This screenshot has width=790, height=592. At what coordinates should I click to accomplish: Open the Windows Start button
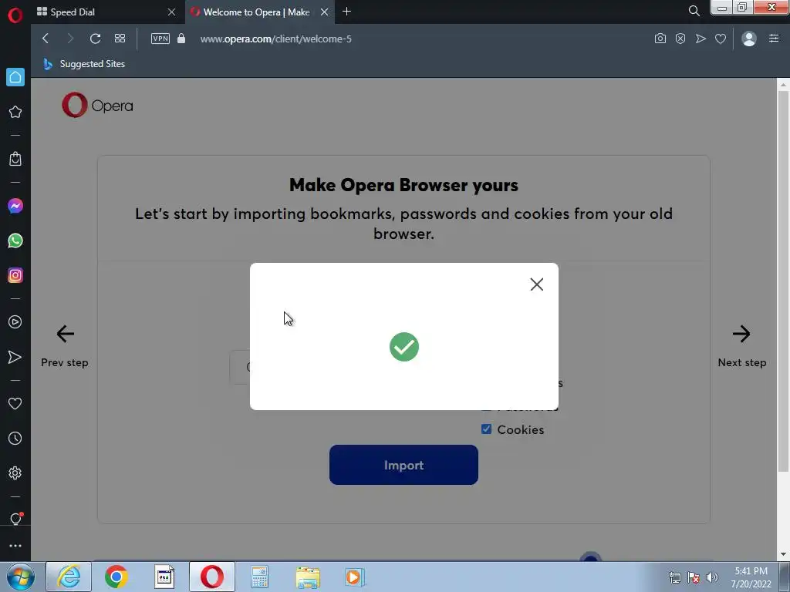click(20, 577)
